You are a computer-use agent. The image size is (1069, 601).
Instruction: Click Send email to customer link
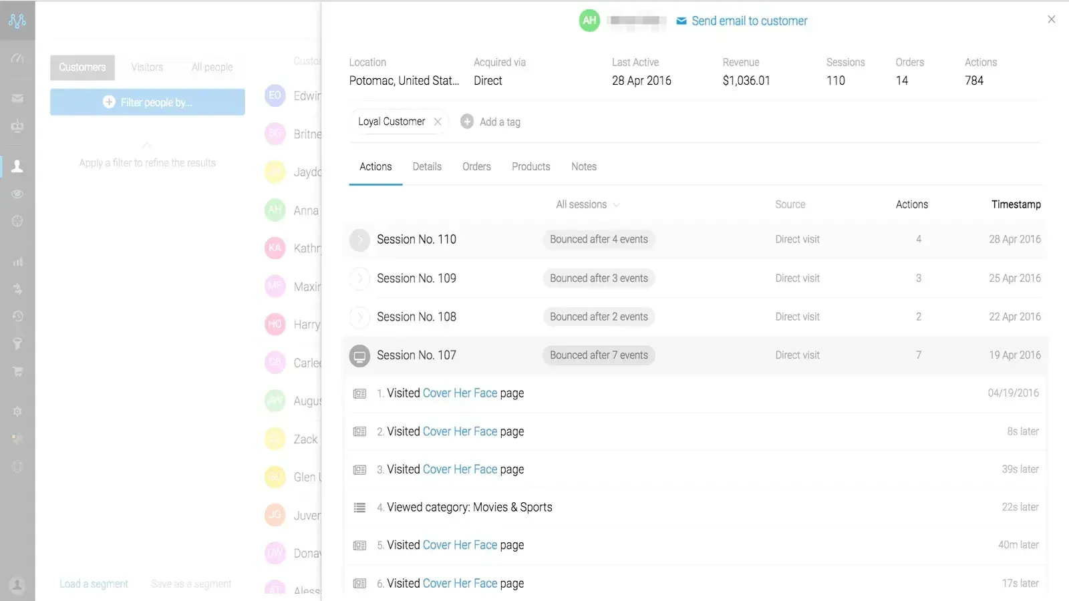pos(749,21)
